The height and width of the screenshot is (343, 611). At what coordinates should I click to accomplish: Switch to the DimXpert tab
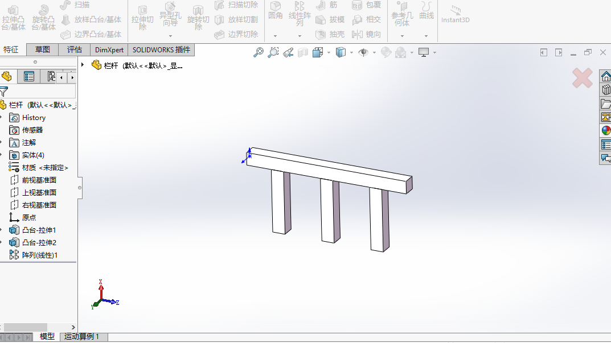109,50
